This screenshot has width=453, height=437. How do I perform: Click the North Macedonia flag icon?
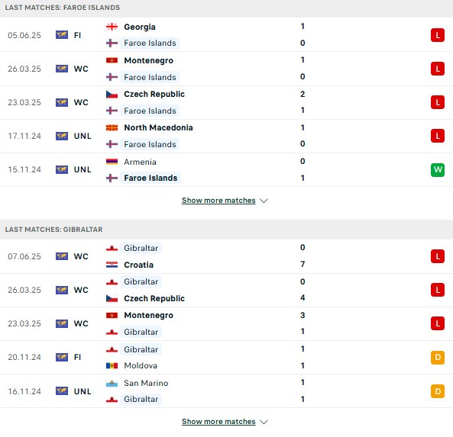point(112,127)
